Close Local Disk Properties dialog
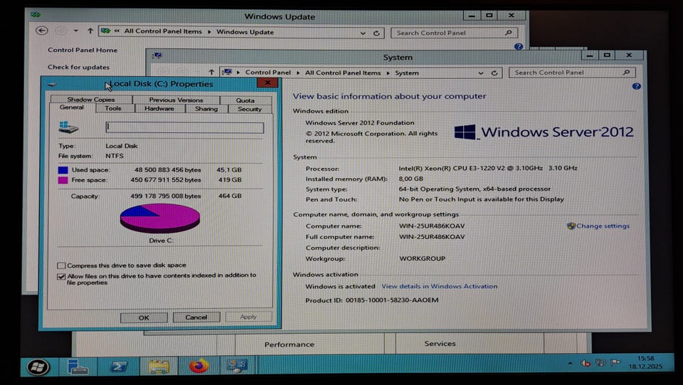This screenshot has width=683, height=385. 268,83
